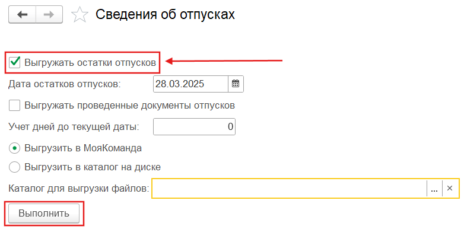464x232 pixels.
Task: Focus the 'Учет дней до текущей даты' number field
Action: pos(194,127)
